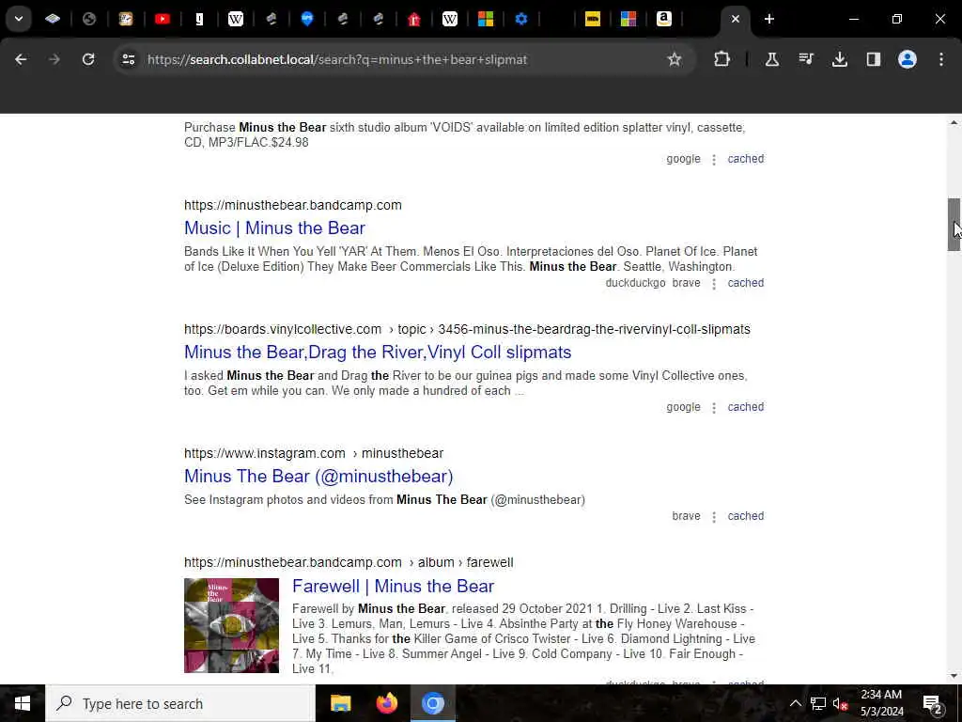Screen dimensions: 962x722
Task: Click 'duckduckgo' engine label on Music result
Action: coord(635,283)
